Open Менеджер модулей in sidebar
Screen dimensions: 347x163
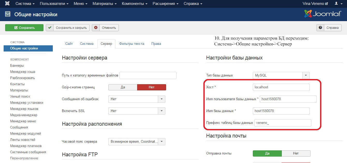(x=26, y=134)
